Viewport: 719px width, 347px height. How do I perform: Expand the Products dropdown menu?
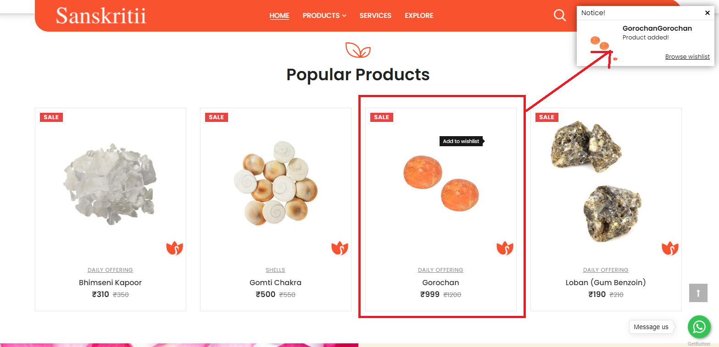[x=324, y=16]
